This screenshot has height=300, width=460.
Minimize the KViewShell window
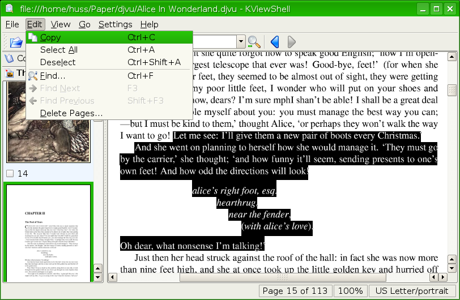click(423, 9)
